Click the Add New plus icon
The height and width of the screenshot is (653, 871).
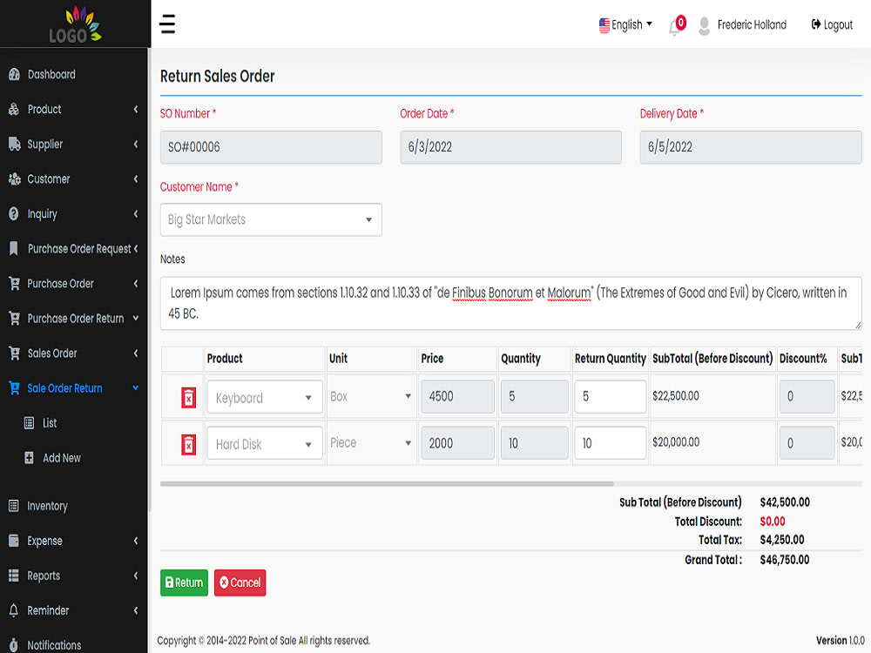click(x=29, y=458)
